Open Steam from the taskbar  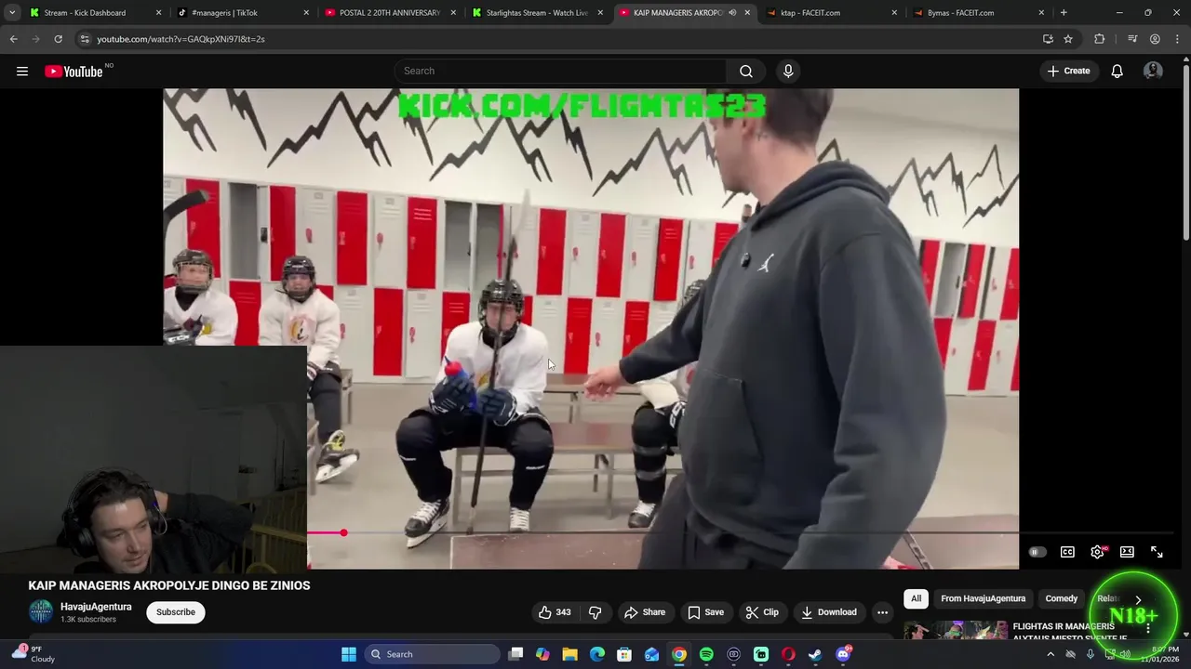(815, 654)
